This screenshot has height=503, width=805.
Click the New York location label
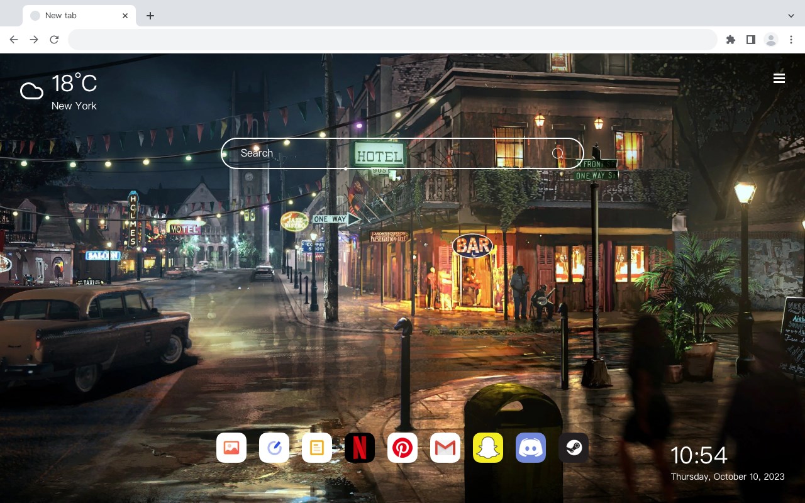point(74,106)
